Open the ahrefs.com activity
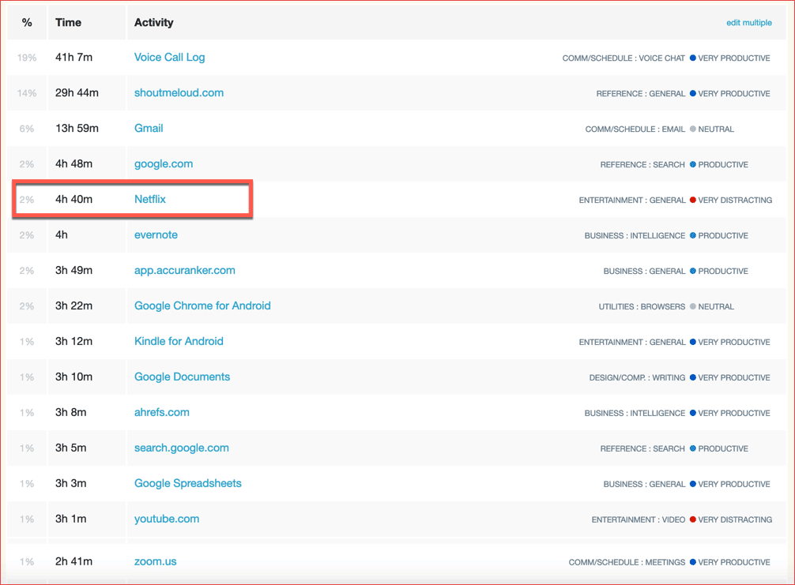This screenshot has height=585, width=795. [x=162, y=413]
